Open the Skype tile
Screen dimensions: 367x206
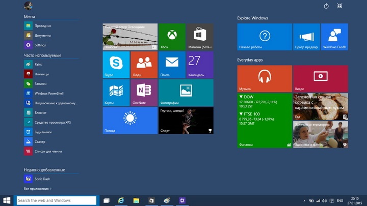click(116, 65)
